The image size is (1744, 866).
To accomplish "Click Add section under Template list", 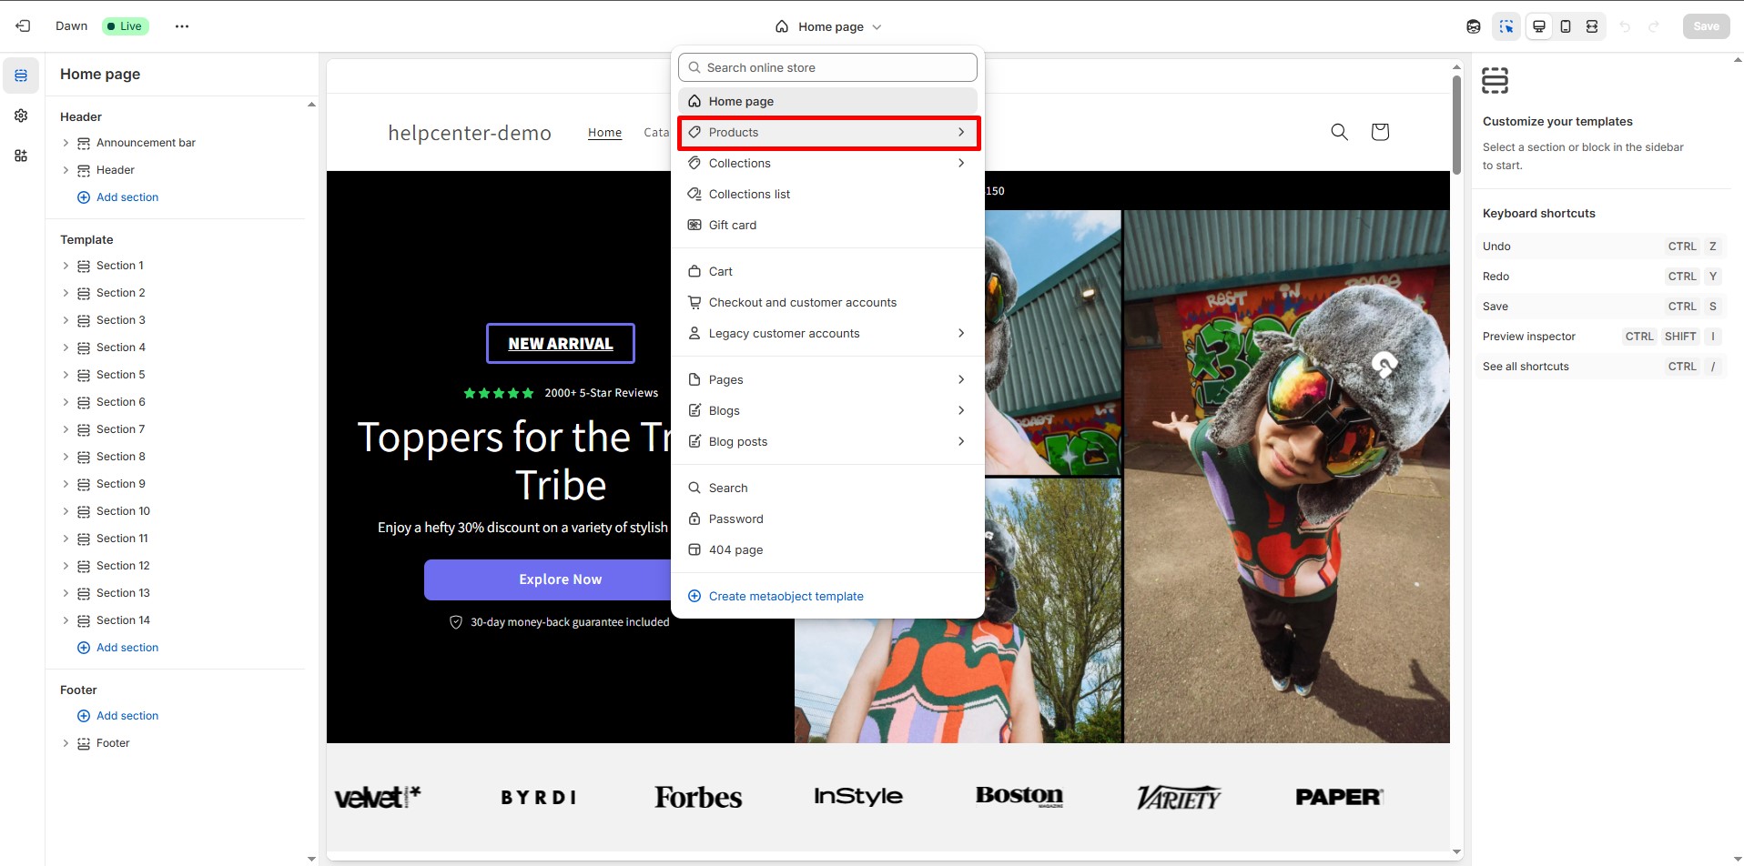I will click(x=118, y=648).
